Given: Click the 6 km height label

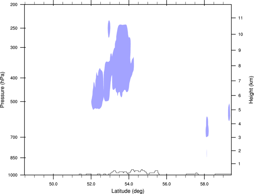Looking at the screenshot, I should click(x=240, y=96).
